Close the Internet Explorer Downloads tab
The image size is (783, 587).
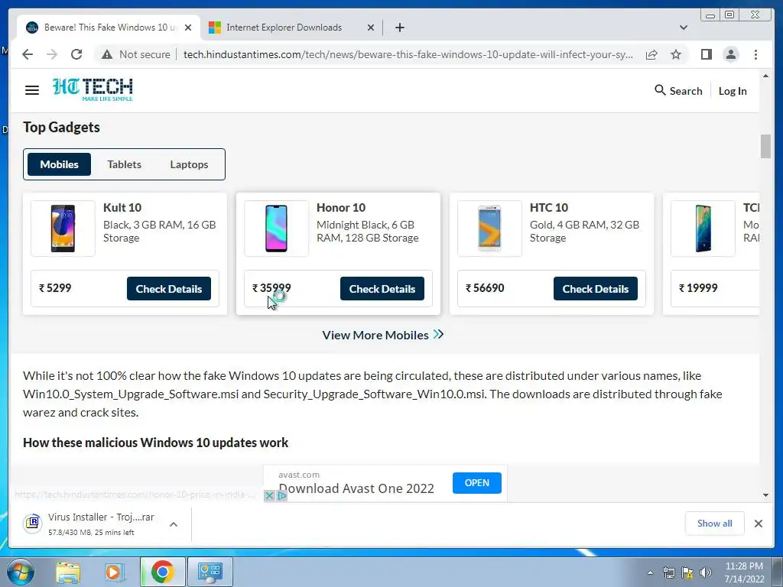tap(371, 28)
